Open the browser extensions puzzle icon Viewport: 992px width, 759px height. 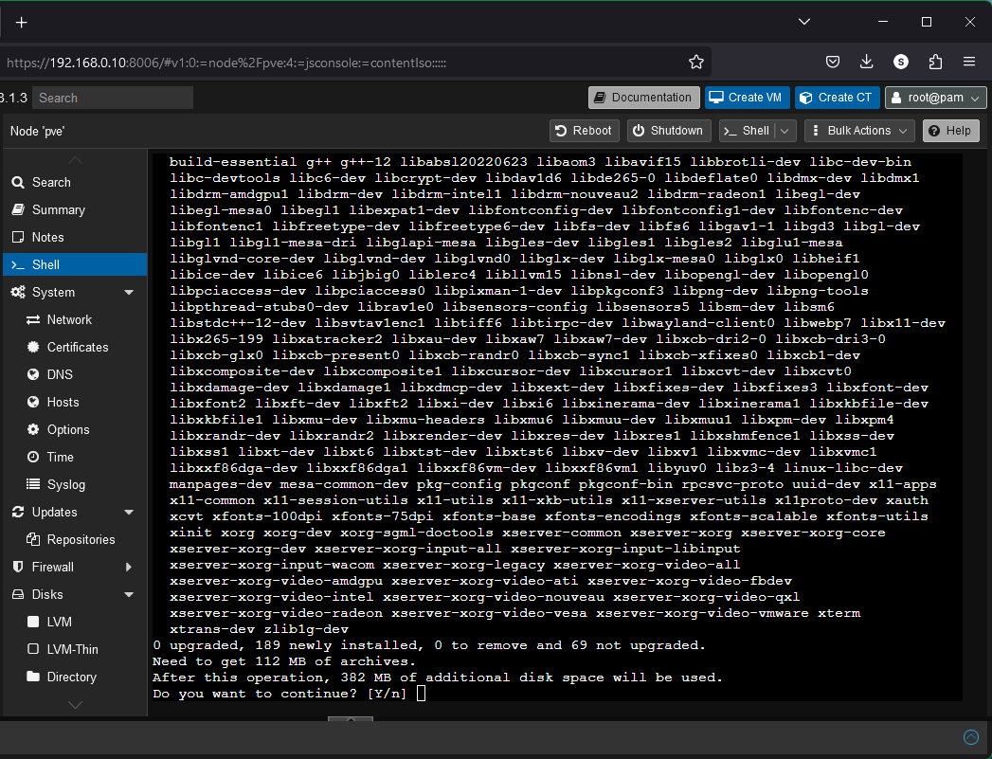click(x=935, y=62)
